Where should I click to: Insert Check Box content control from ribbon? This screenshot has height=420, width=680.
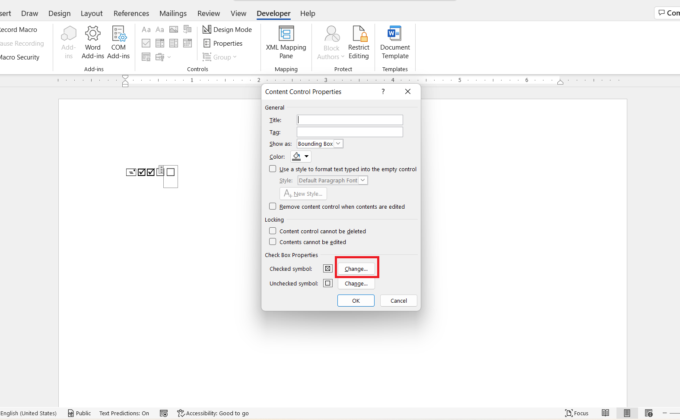click(x=146, y=43)
